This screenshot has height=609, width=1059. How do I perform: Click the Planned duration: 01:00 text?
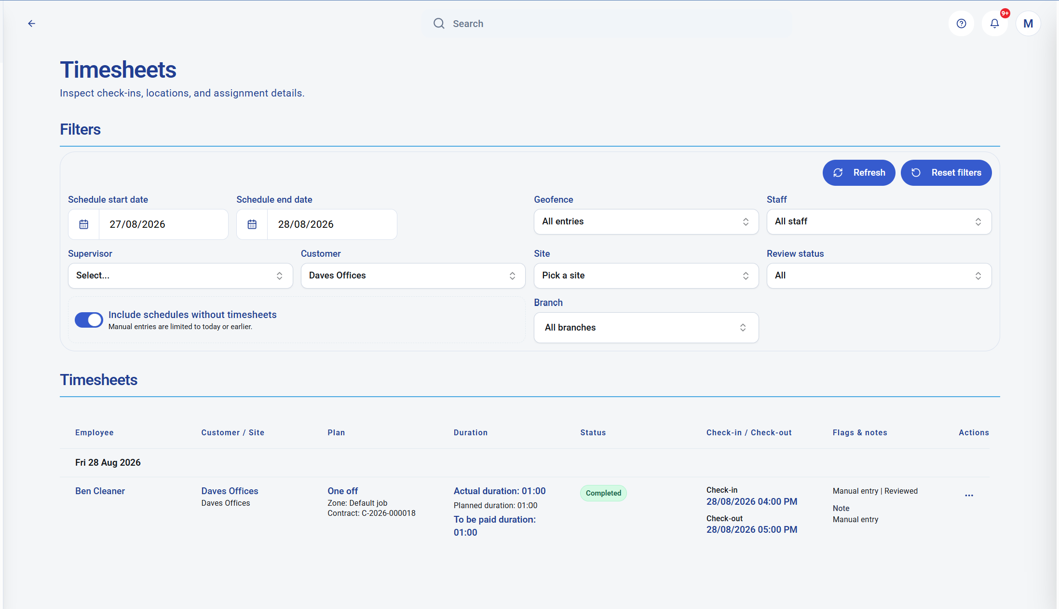pyautogui.click(x=495, y=505)
